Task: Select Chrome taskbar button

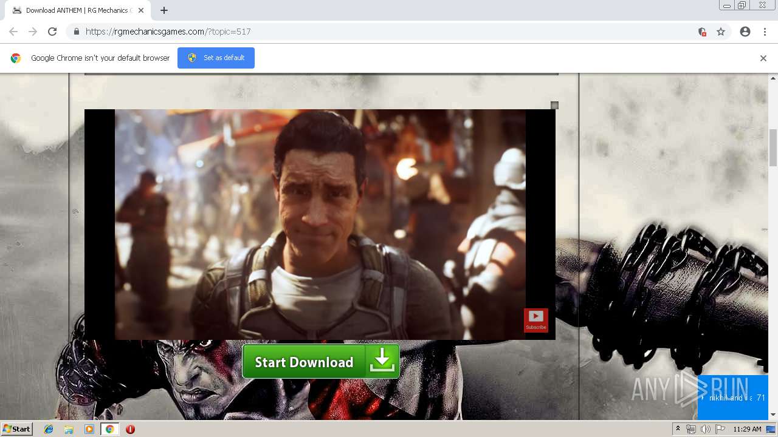Action: (x=109, y=429)
